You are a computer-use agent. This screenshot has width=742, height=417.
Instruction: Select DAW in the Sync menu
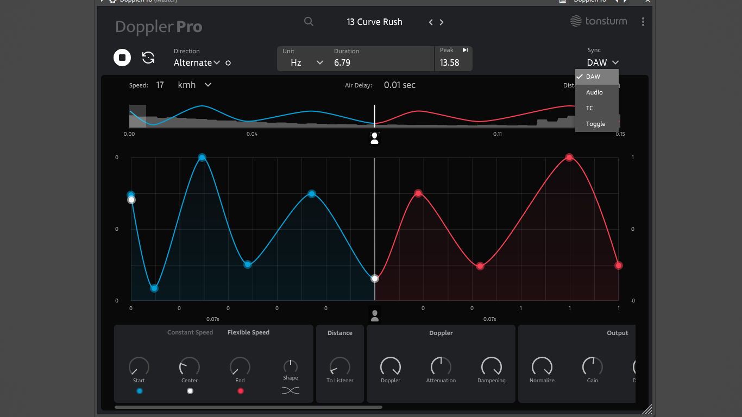pos(597,77)
